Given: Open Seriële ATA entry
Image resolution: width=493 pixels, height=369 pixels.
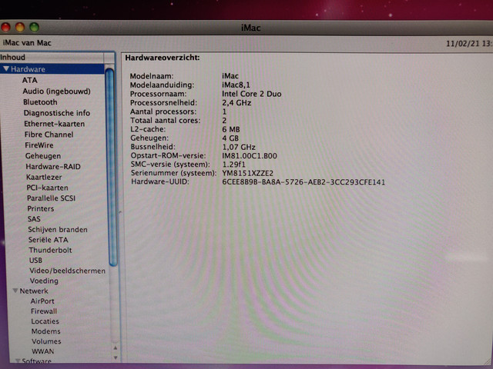Looking at the screenshot, I should [48, 240].
